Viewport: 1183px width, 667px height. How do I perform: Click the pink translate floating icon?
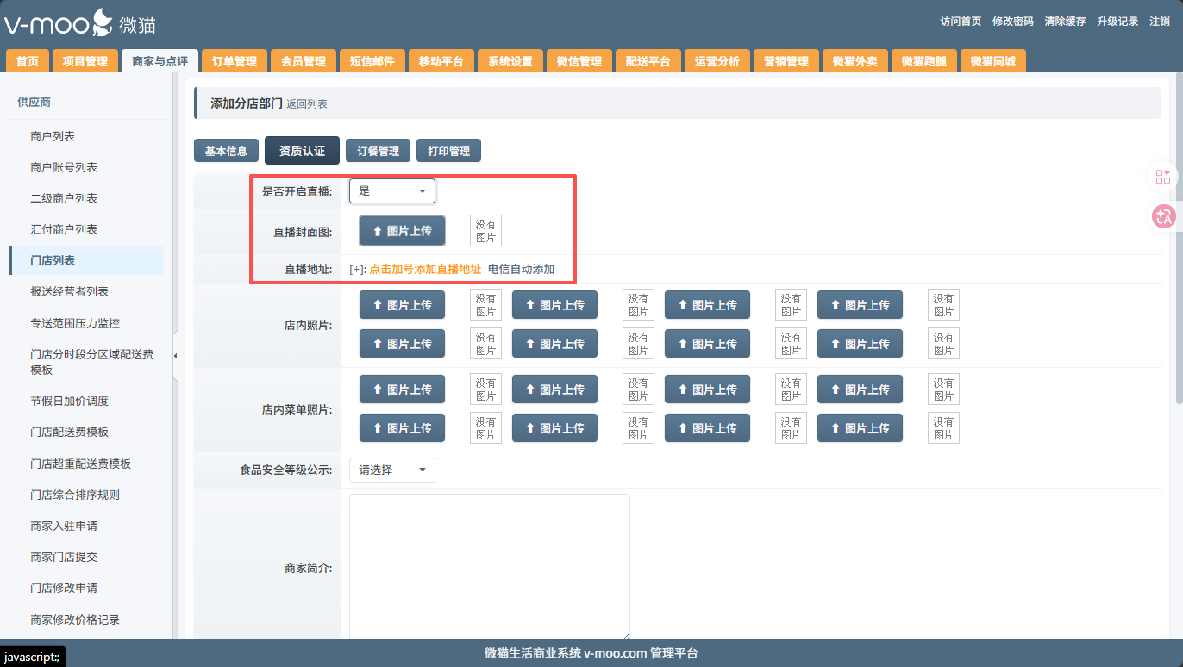[1163, 216]
